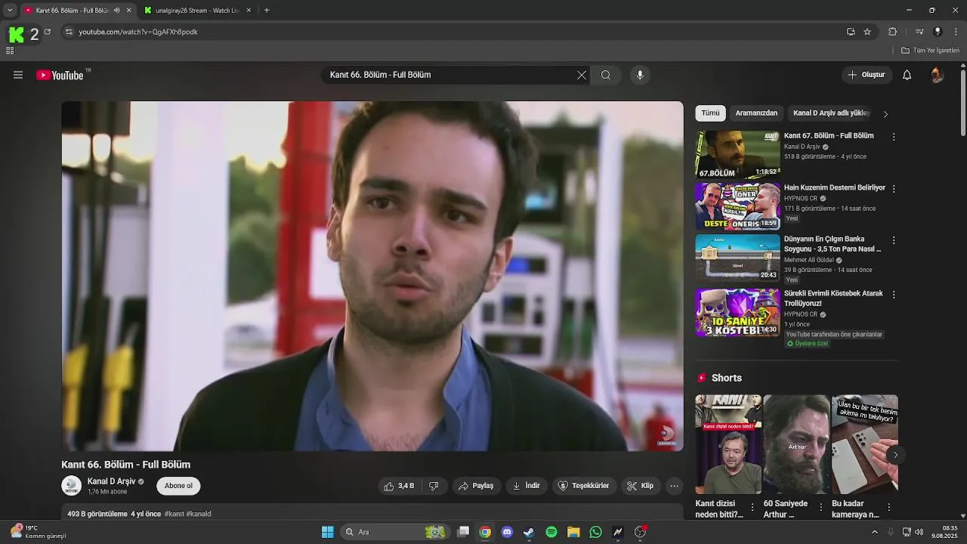
Task: Open Sürekli Evrimli Köstebek video thumbnail
Action: click(737, 313)
